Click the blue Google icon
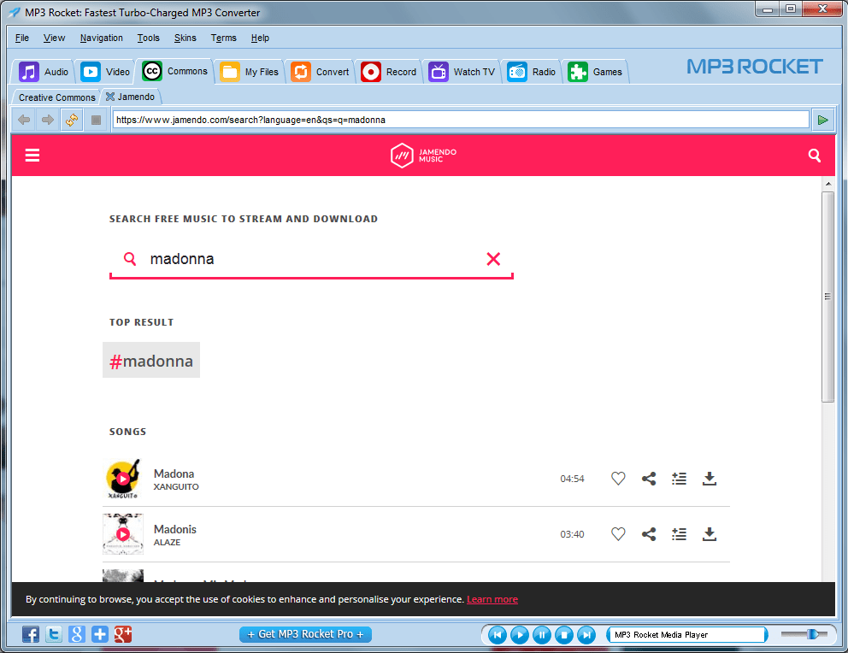 click(x=77, y=634)
